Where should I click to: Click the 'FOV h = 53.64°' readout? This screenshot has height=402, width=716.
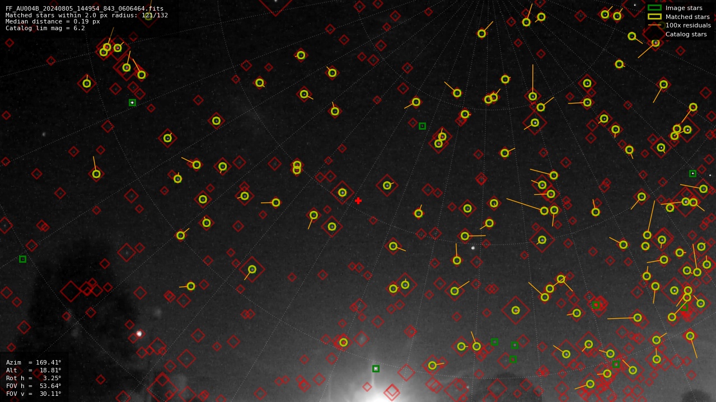[x=34, y=386]
